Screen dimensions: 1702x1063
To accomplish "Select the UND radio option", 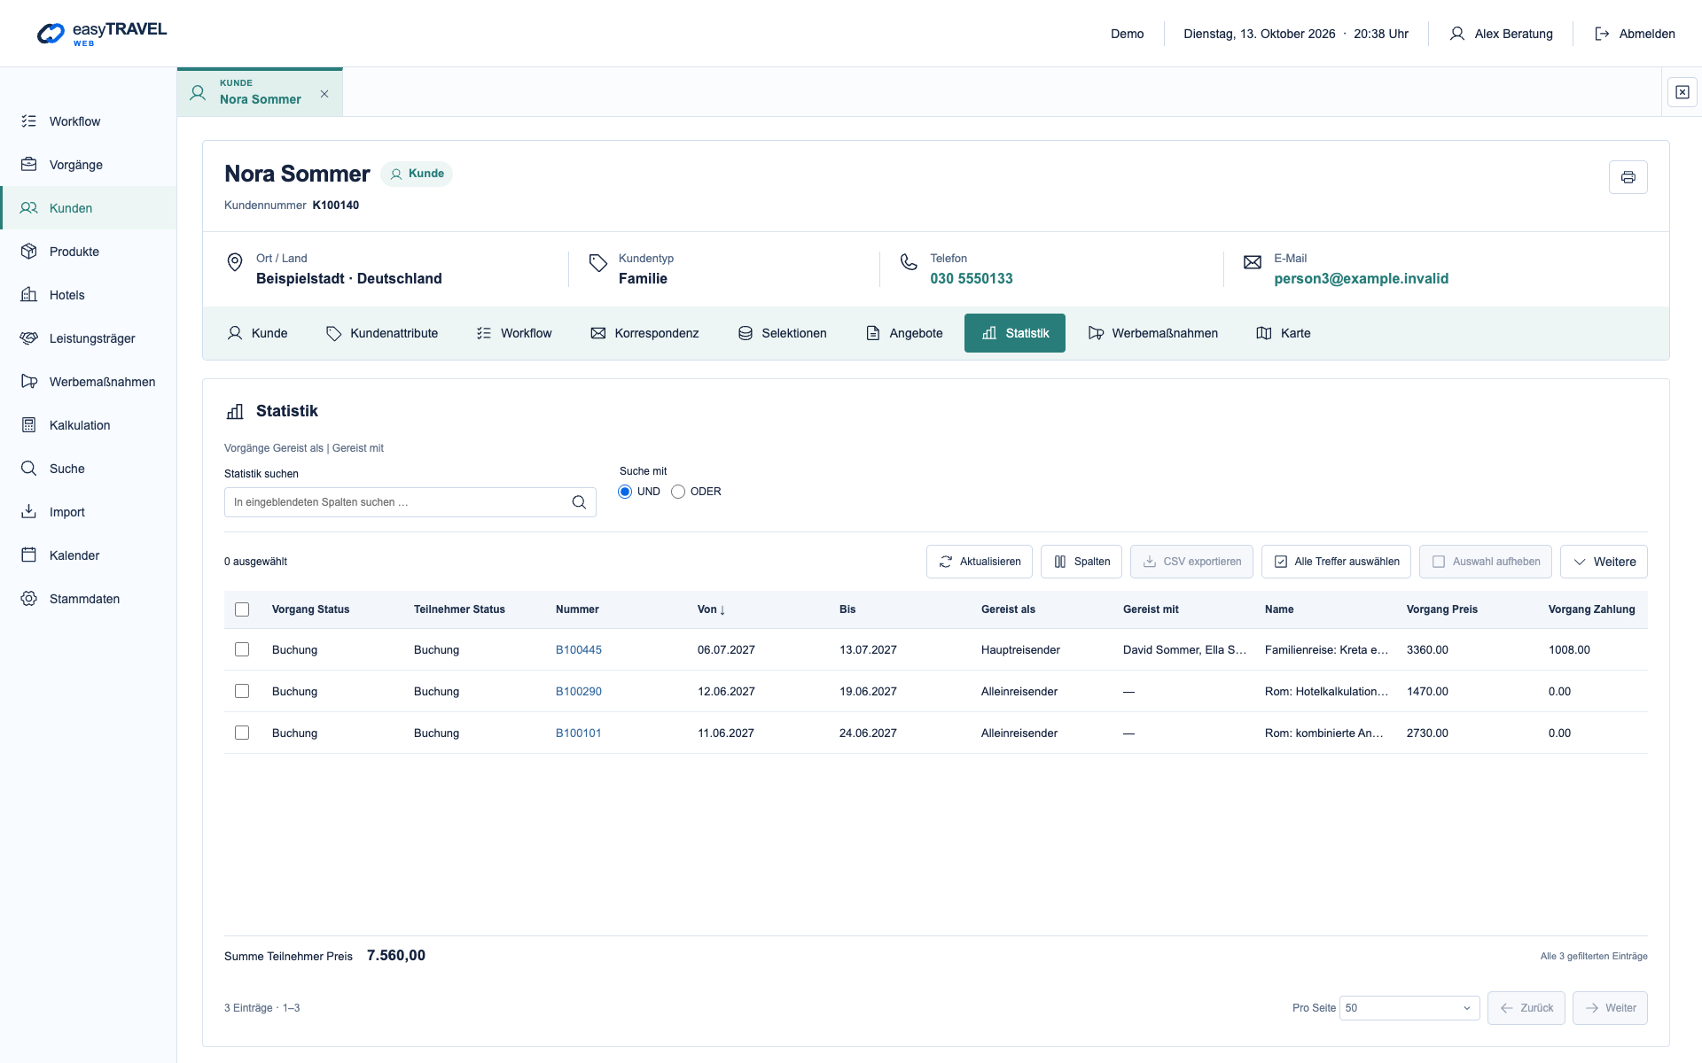I will [x=625, y=492].
